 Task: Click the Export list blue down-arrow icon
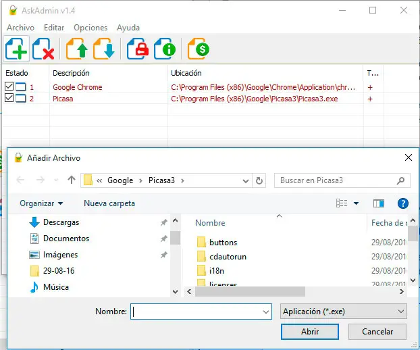(x=104, y=49)
